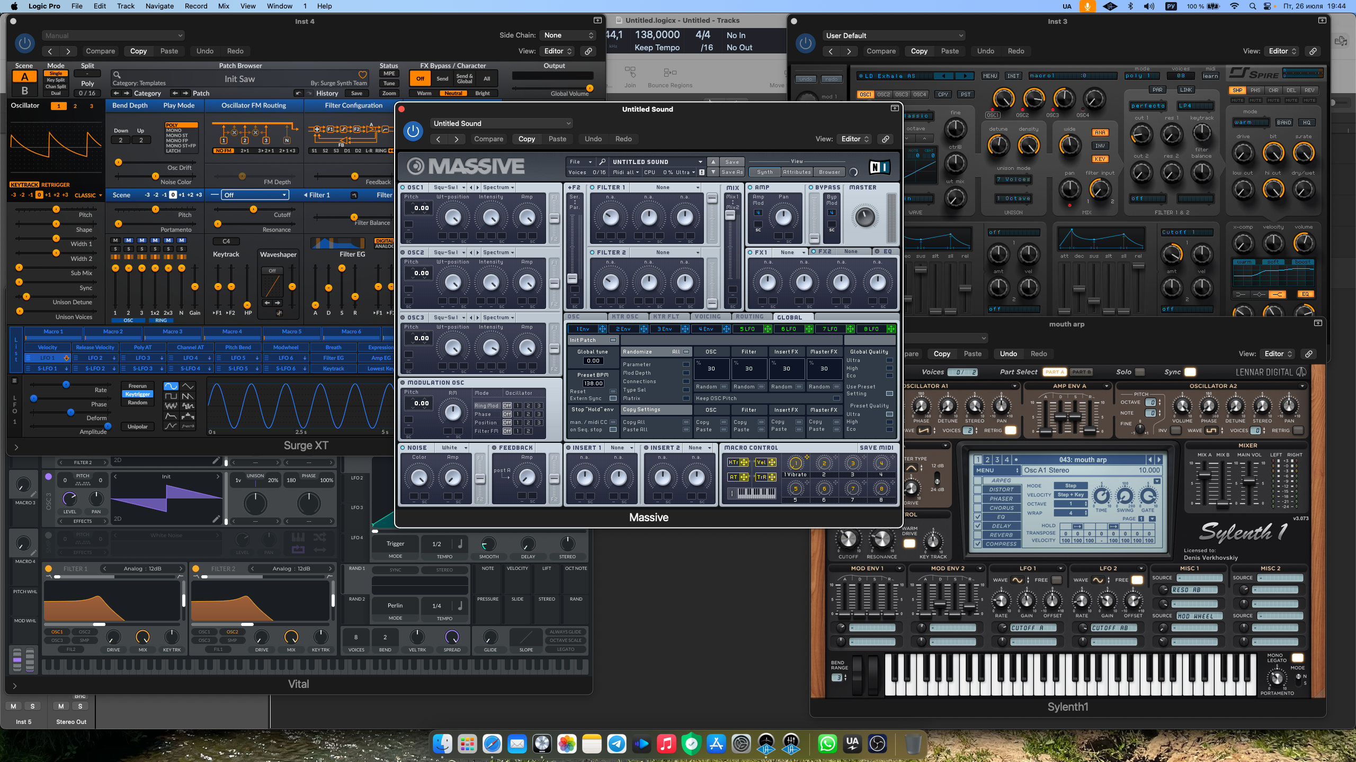Open Manual preset dropdown in Inst 4

pyautogui.click(x=113, y=35)
